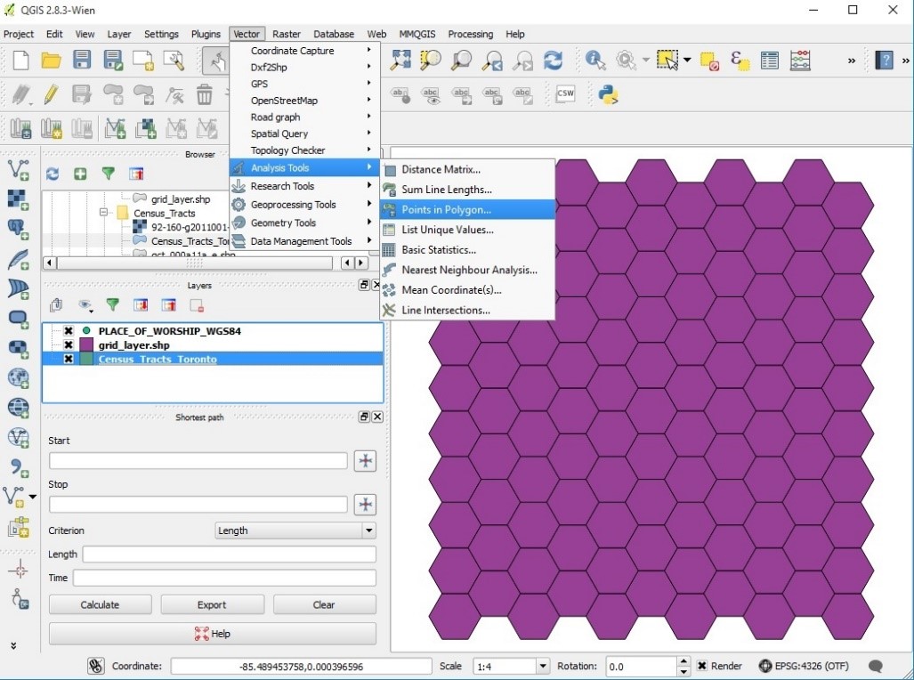
Task: Open the Statistical Summary tool
Action: pyautogui.click(x=799, y=60)
